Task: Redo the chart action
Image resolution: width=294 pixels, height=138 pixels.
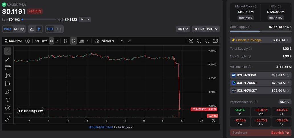Action: coord(130,41)
